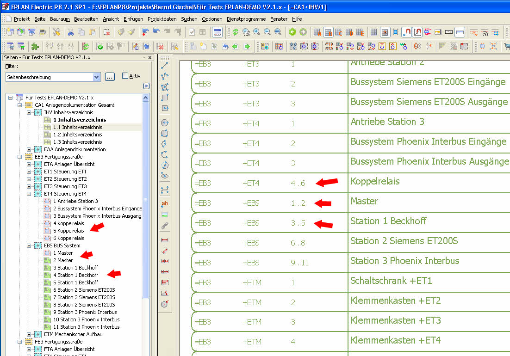
Task: Toggle object snap magnet button
Action: pyautogui.click(x=407, y=32)
